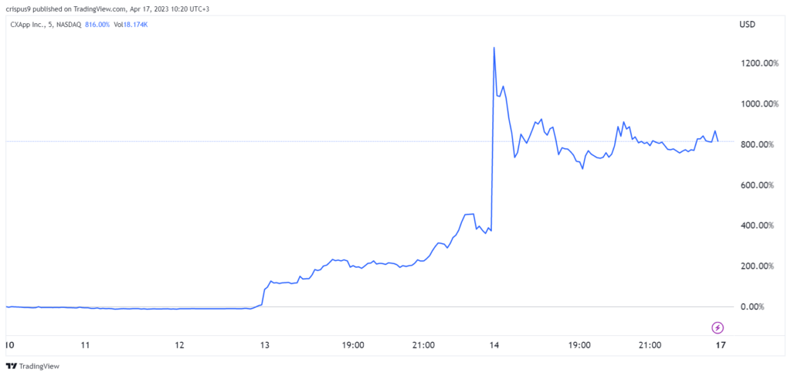The width and height of the screenshot is (791, 376).
Task: Click date 14 on the time axis
Action: pyautogui.click(x=494, y=345)
